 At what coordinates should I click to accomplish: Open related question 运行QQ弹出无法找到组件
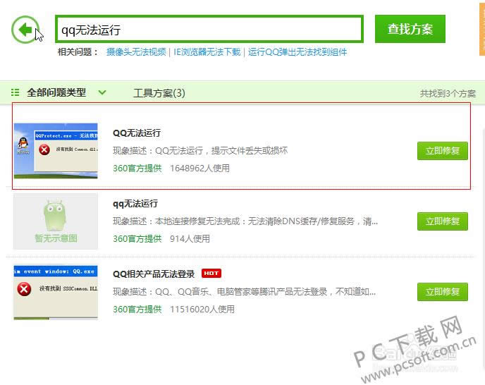tap(297, 52)
